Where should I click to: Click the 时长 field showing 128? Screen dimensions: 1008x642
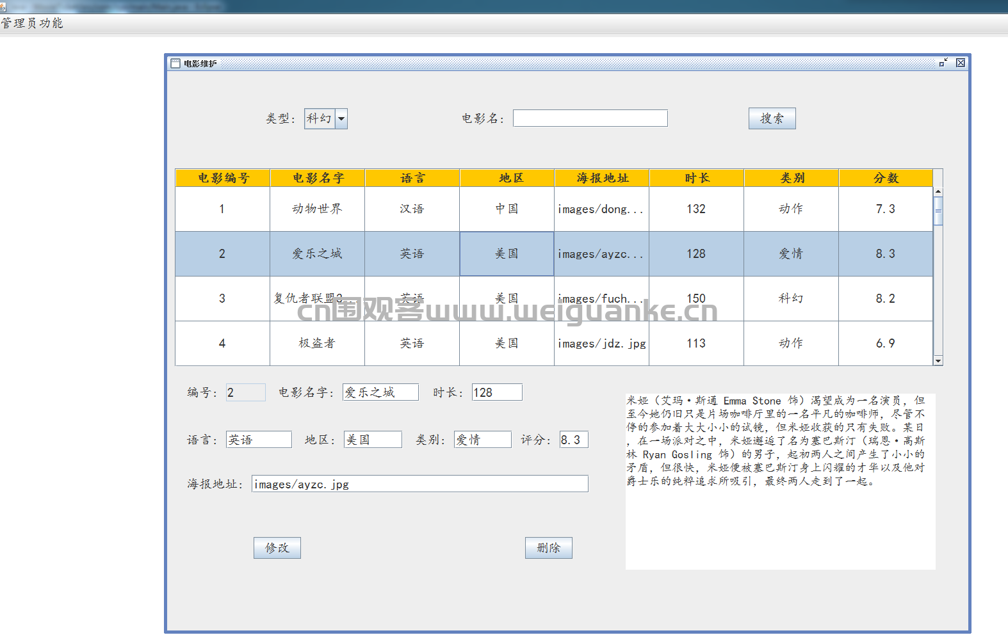[497, 392]
